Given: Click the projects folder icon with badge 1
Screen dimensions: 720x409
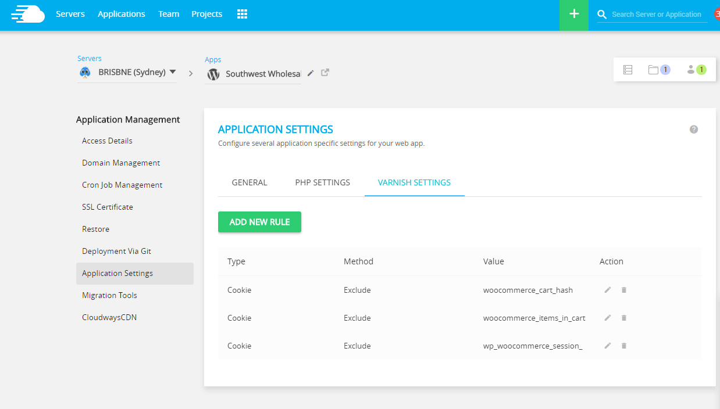Looking at the screenshot, I should (x=659, y=70).
